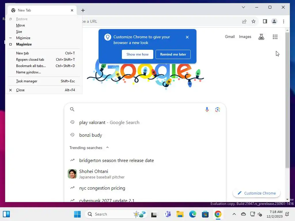Click the page vertical scrollbar thumb

pos(287,100)
